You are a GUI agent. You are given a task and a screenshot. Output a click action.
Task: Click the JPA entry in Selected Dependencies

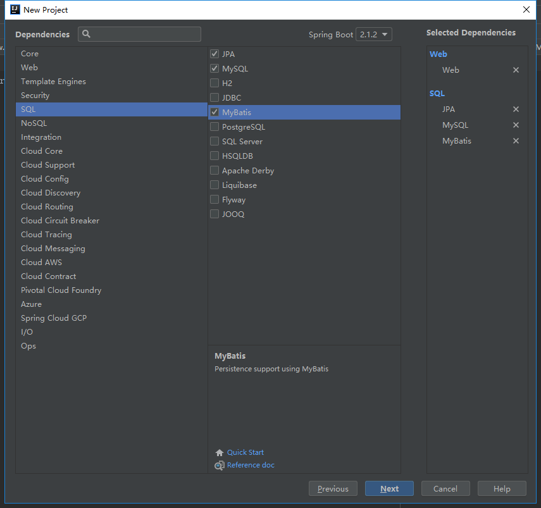coord(449,109)
